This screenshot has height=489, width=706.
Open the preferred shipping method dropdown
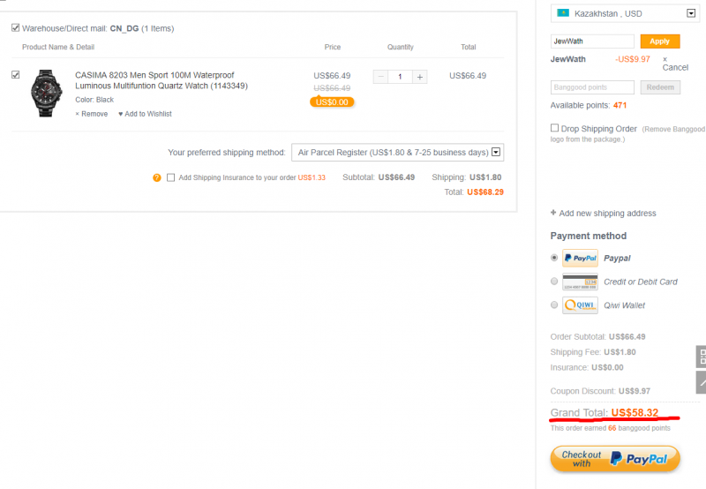(x=398, y=152)
